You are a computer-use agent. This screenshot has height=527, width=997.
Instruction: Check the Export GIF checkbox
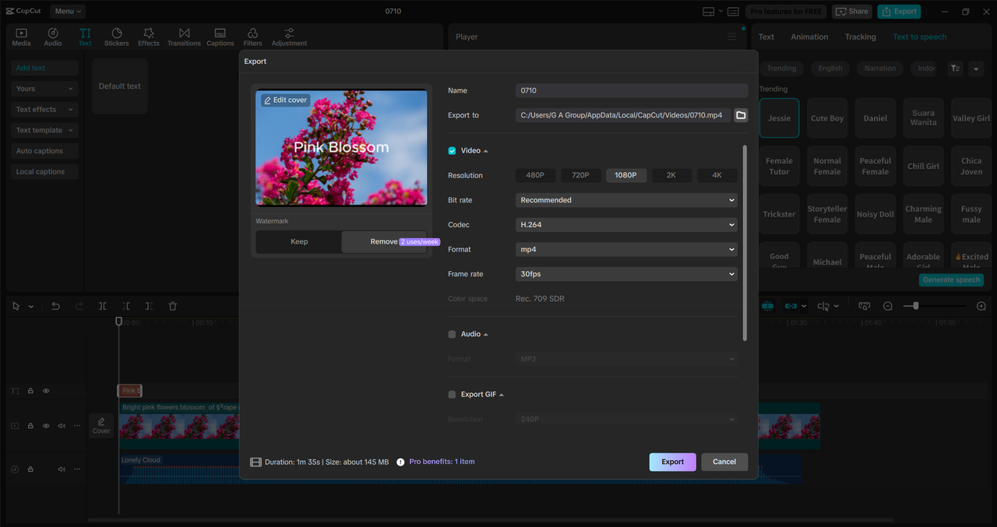point(452,395)
